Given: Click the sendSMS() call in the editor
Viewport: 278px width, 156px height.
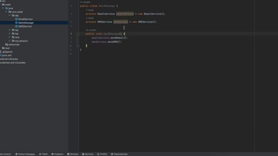Looking at the screenshot, I should 114,42.
